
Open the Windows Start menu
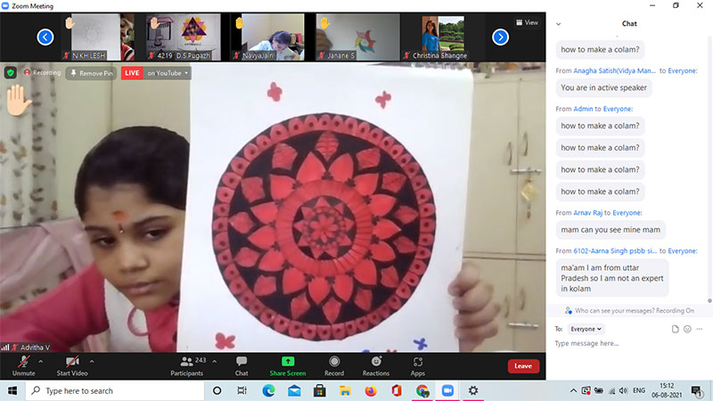pos(12,390)
